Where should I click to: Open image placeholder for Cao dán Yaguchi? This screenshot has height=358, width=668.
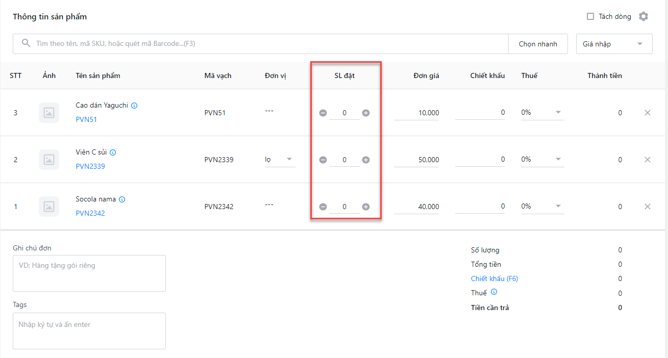(49, 113)
